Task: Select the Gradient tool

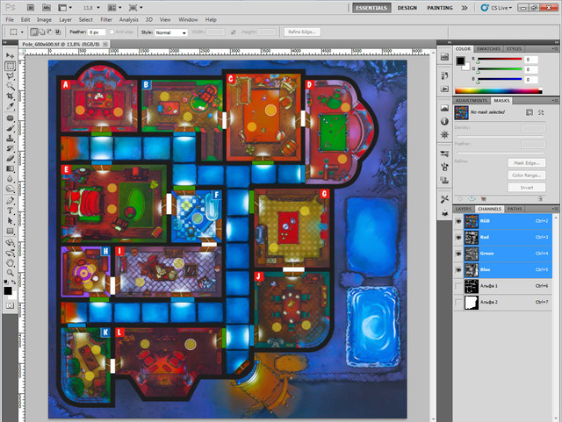Action: 10,168
